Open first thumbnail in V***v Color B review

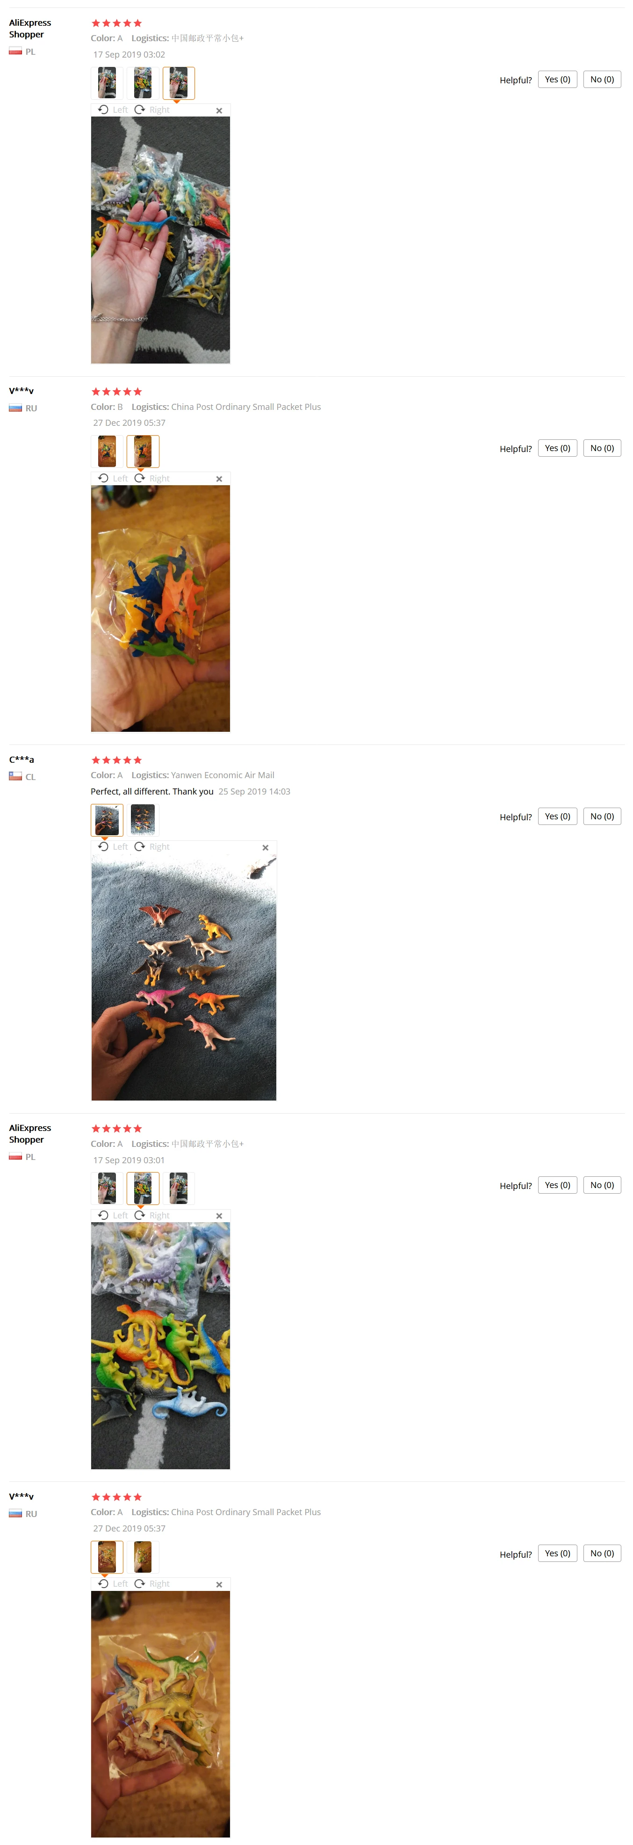point(107,451)
